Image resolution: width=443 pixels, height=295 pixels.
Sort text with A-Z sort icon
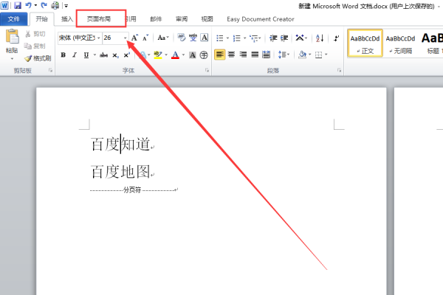tap(320, 38)
